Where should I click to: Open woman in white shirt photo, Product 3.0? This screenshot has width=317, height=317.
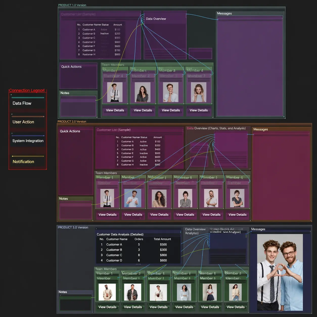pos(184,292)
